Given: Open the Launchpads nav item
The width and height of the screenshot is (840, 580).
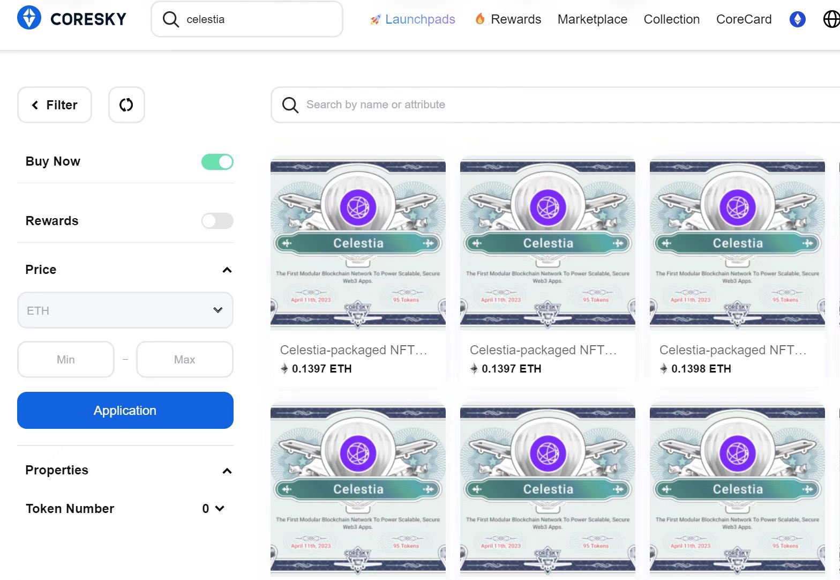Looking at the screenshot, I should tap(420, 19).
